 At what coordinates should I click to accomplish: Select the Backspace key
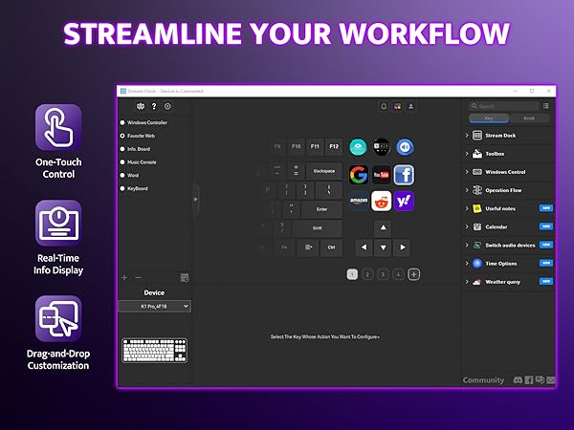pos(324,171)
